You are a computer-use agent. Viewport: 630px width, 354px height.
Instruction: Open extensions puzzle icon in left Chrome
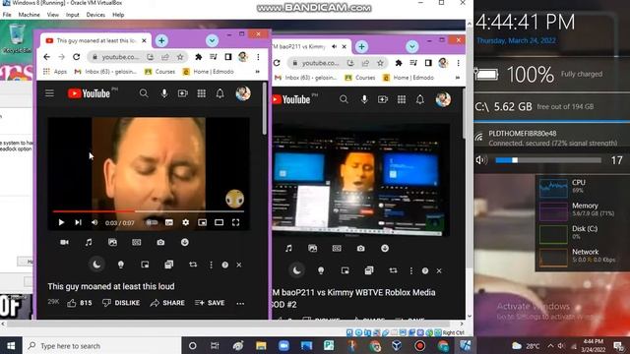pos(199,57)
